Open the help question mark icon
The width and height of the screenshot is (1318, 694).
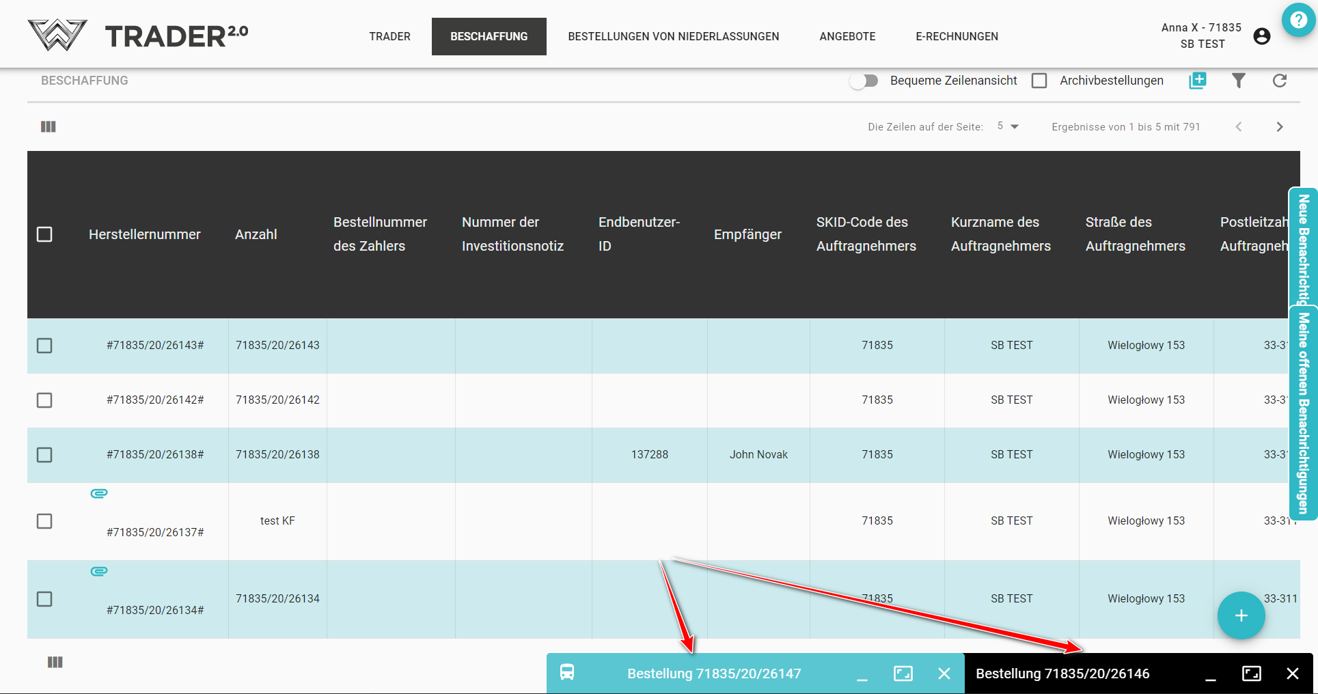(1298, 20)
